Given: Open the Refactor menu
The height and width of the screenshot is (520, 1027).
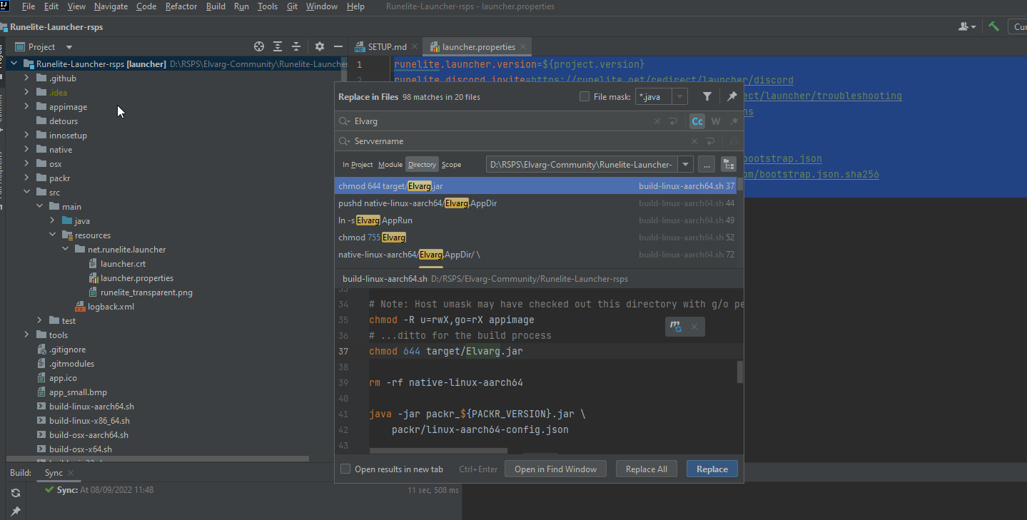Looking at the screenshot, I should [x=181, y=6].
